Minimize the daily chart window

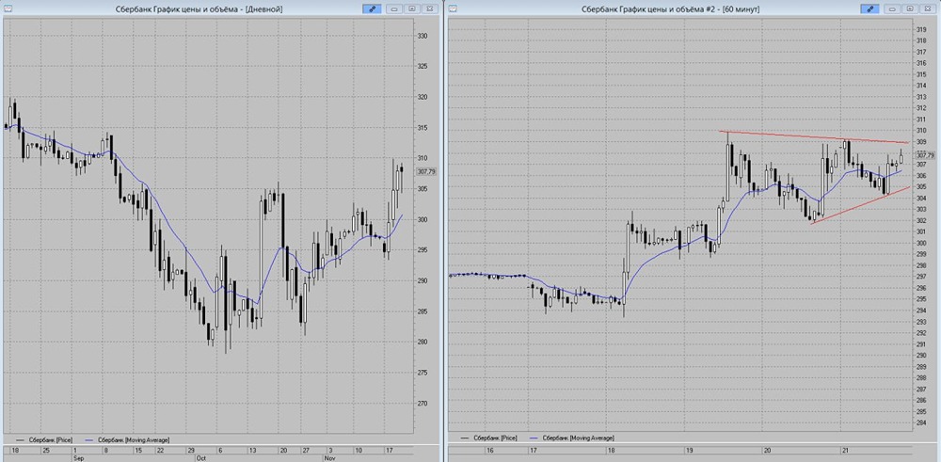(394, 9)
